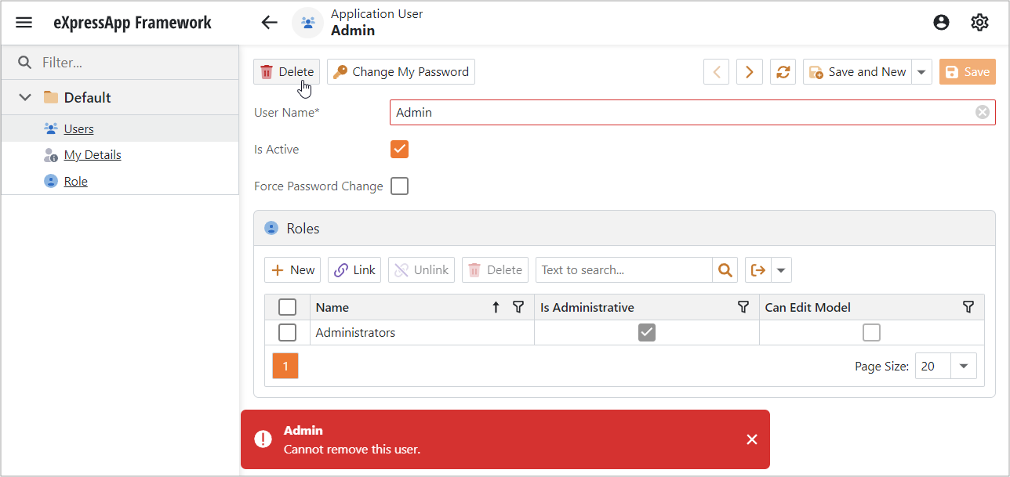Collapse the Default navigation group
This screenshot has width=1010, height=477.
[x=25, y=97]
